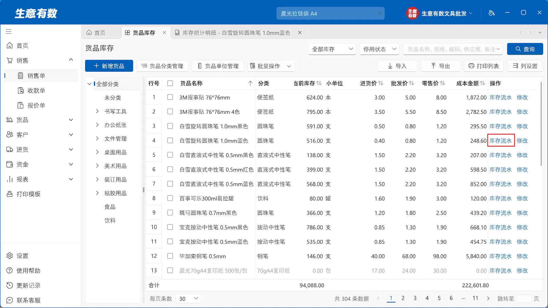Close the 货品库存 tab
This screenshot has height=308, width=548.
click(x=164, y=33)
